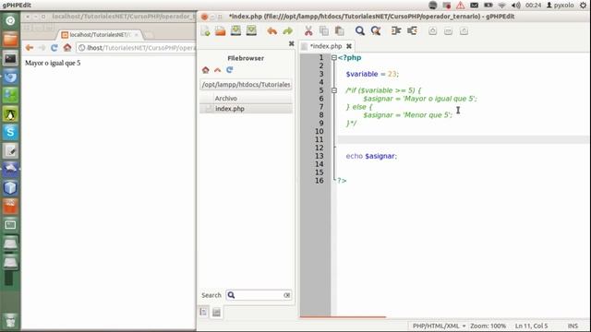This screenshot has height=332, width=591.
Task: Clear the Filebrowser search box
Action: (287, 295)
